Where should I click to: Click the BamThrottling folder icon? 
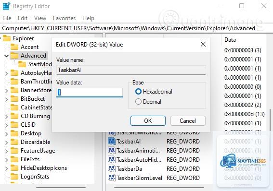click(x=14, y=82)
